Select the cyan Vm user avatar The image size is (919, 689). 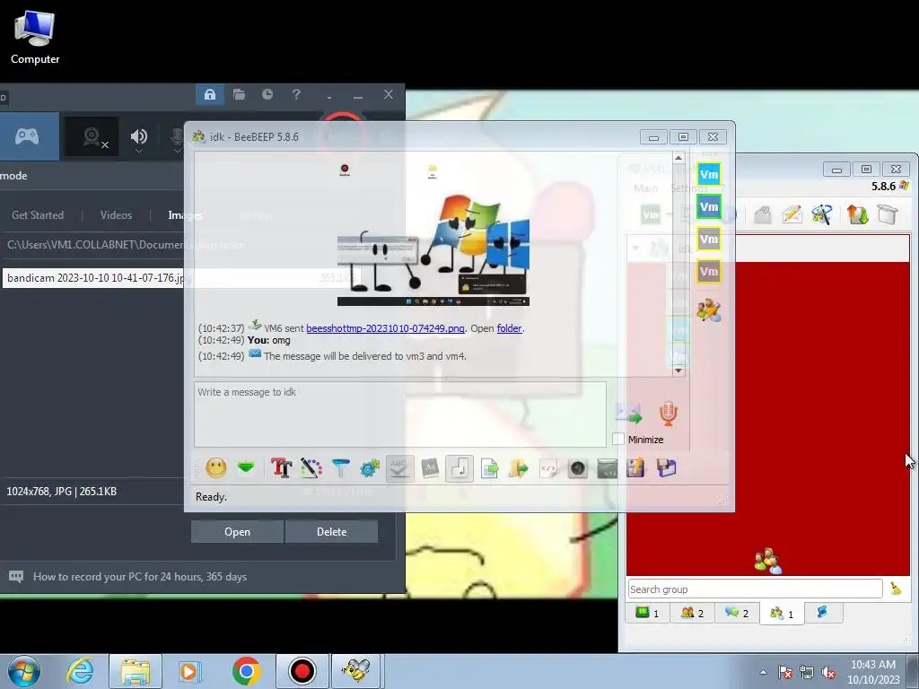point(709,175)
